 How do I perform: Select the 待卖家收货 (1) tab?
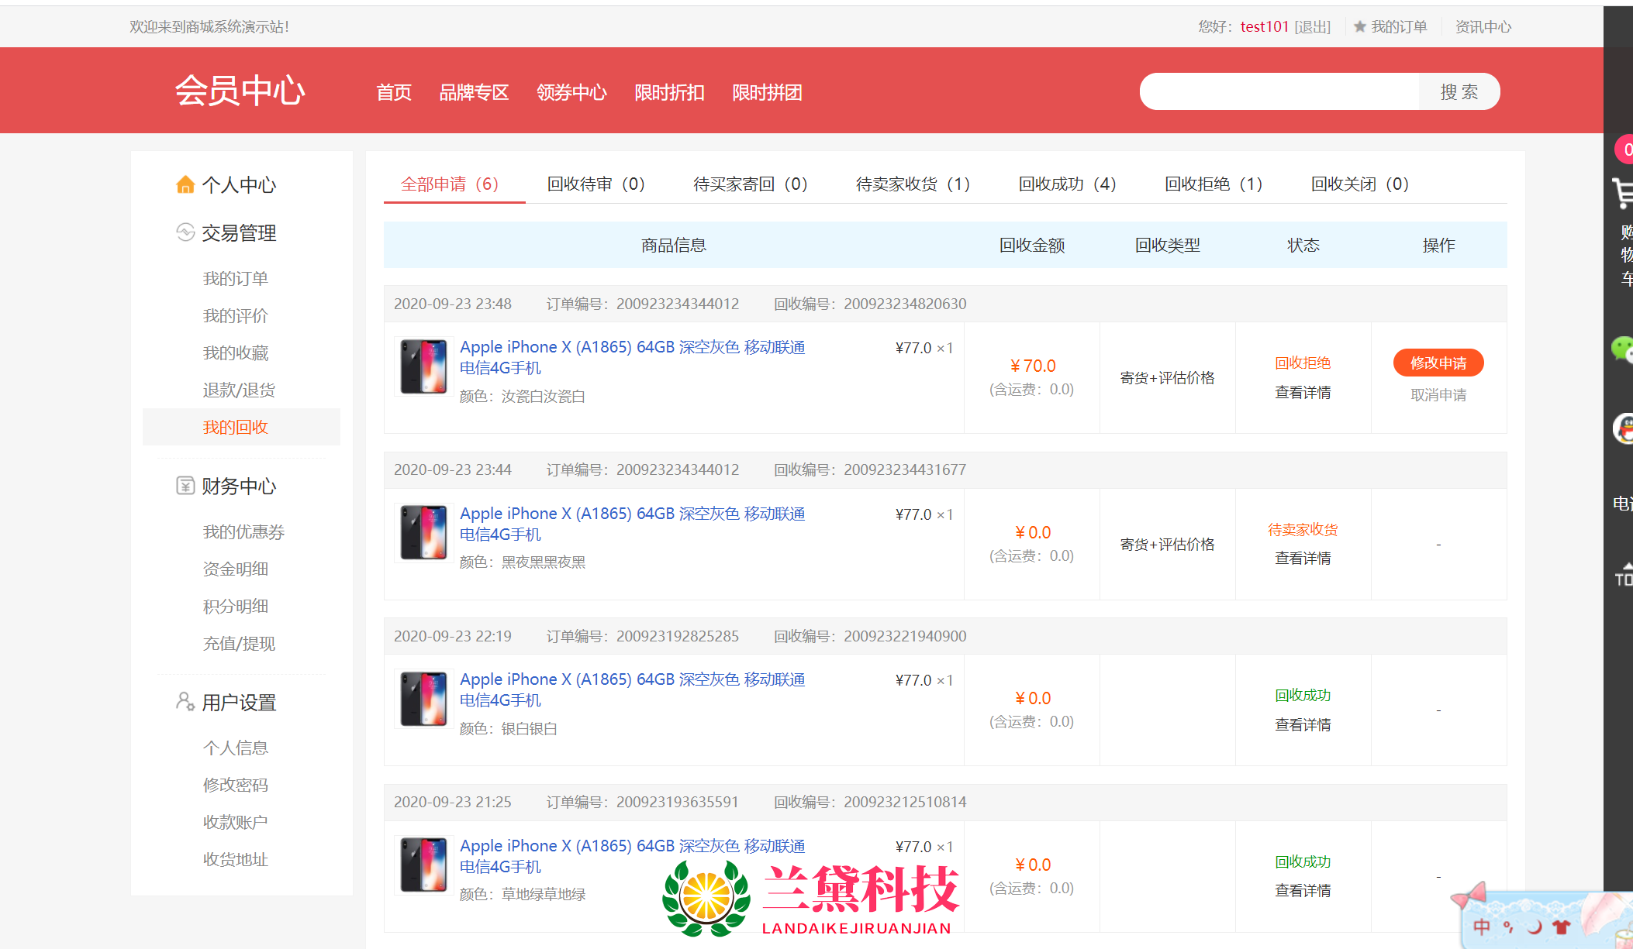tap(913, 184)
